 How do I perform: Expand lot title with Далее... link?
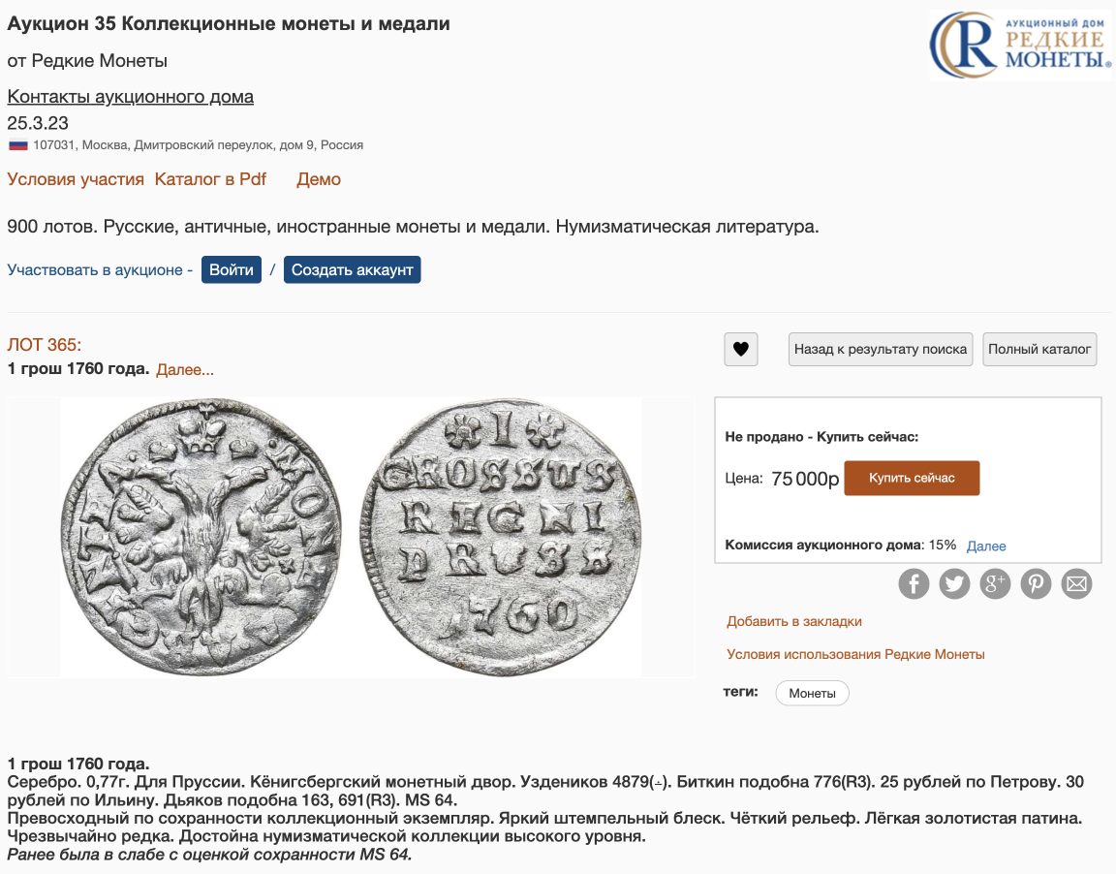(185, 369)
